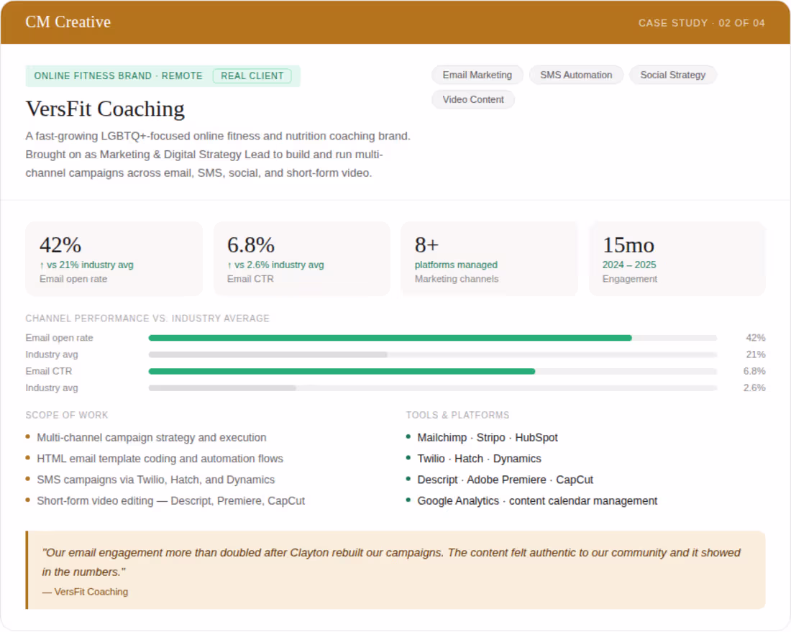791x632 pixels.
Task: Click the 'SCOPE OF WORK' section heading
Action: tap(67, 416)
